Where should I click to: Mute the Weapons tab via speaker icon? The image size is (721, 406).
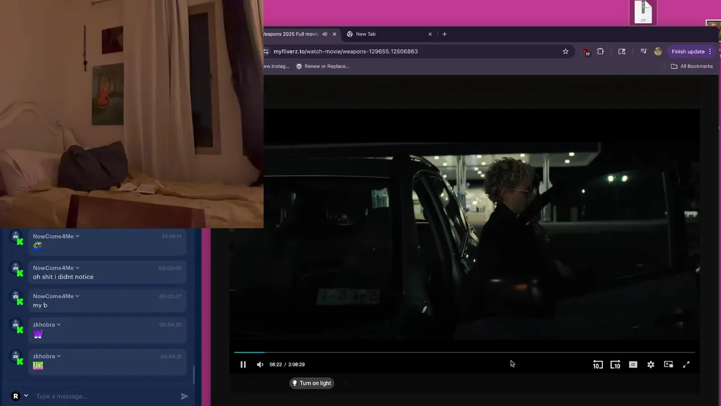[324, 34]
